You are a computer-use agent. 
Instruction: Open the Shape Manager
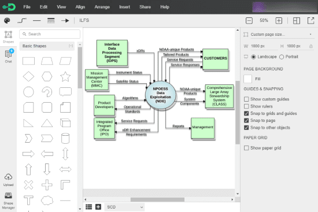pos(8,201)
